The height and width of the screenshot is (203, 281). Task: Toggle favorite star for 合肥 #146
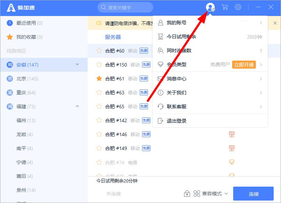99,134
